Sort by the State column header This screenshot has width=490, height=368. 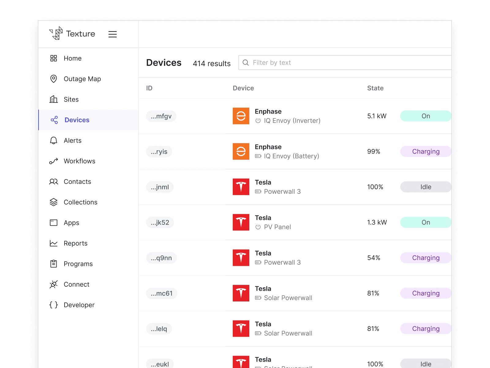click(375, 88)
